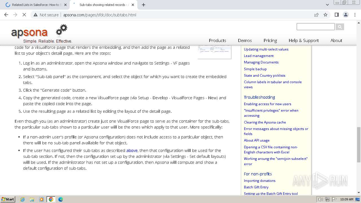This screenshot has width=361, height=203.
Task: Open the Not secure site info
Action: point(46,15)
